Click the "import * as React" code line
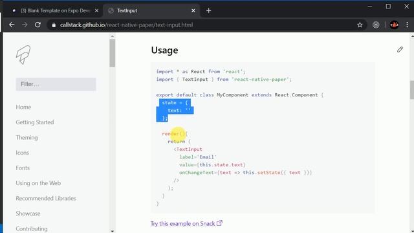The width and height of the screenshot is (414, 233). click(201, 72)
